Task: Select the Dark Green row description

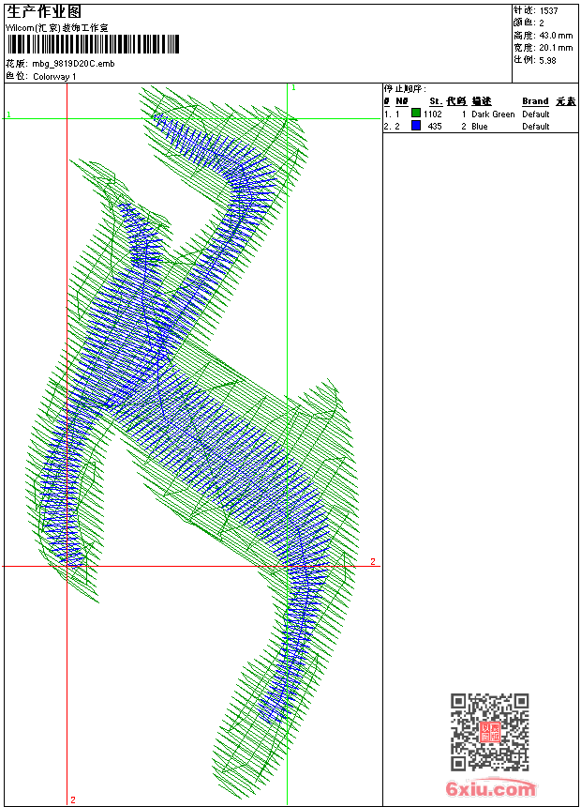Action: pos(493,114)
